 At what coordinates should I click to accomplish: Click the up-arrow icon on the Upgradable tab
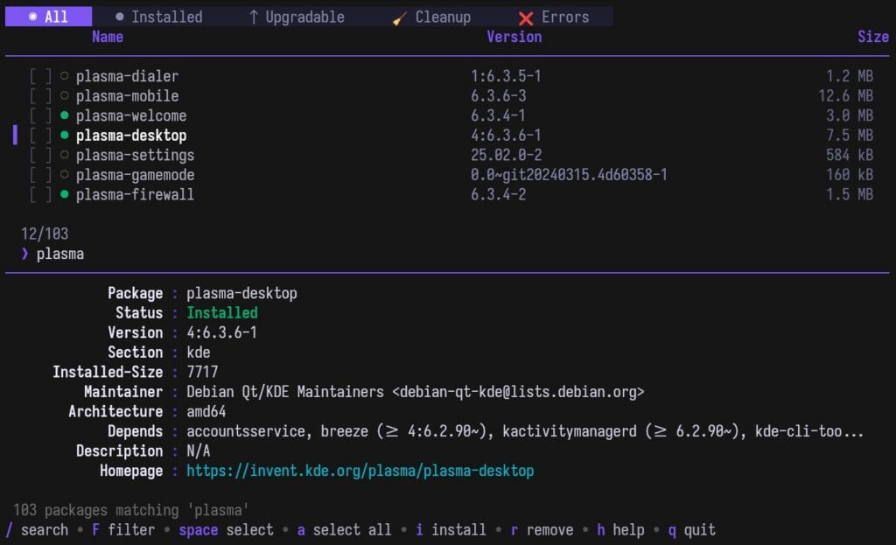(253, 16)
